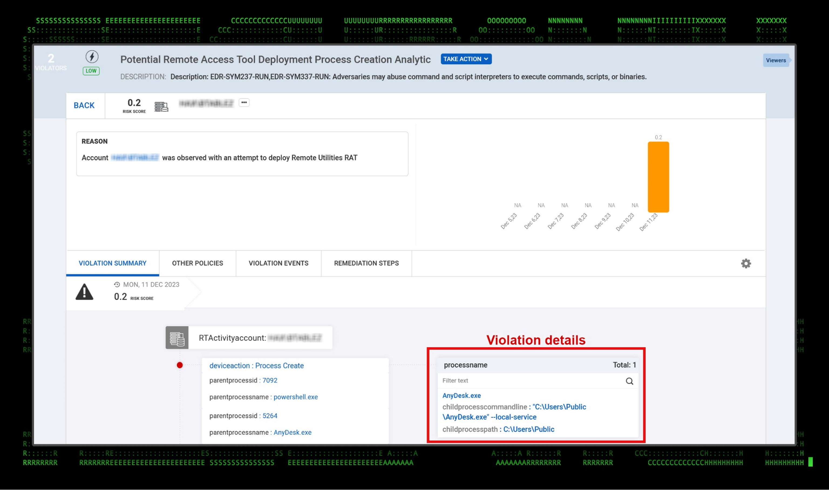Open the three-dots menu next to account

click(244, 103)
